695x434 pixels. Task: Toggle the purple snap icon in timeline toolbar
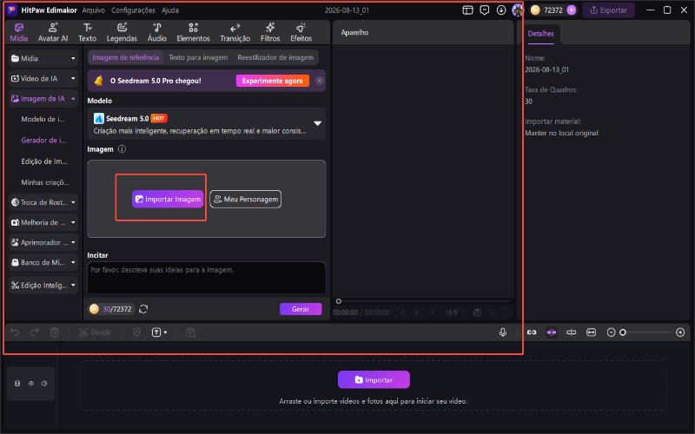tap(552, 332)
